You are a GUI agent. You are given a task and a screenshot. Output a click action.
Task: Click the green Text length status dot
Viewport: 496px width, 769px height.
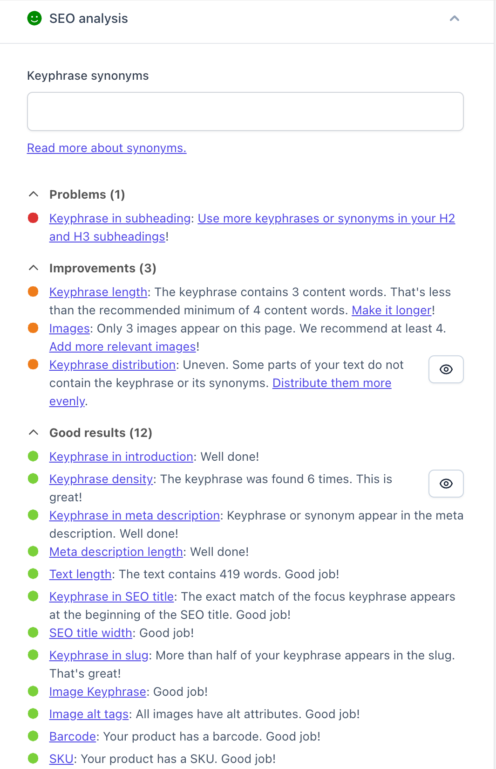33,574
